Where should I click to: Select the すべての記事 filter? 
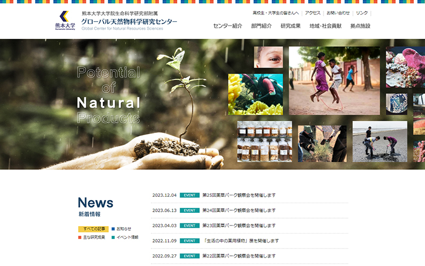(x=93, y=229)
